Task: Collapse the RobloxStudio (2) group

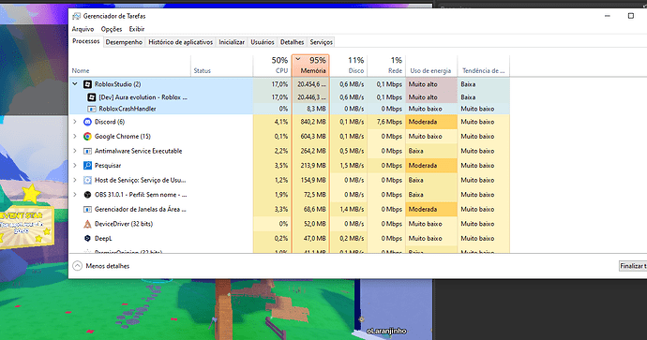Action: tap(75, 84)
